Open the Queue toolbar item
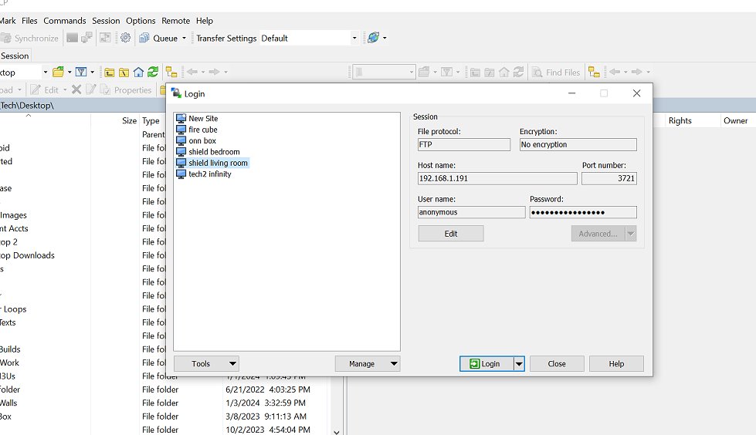The image size is (756, 435). click(159, 38)
